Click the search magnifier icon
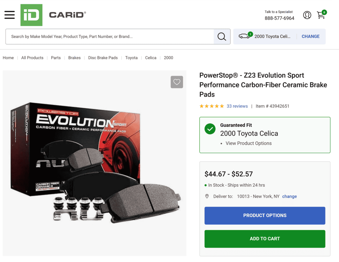This screenshot has height=262, width=339. (222, 36)
